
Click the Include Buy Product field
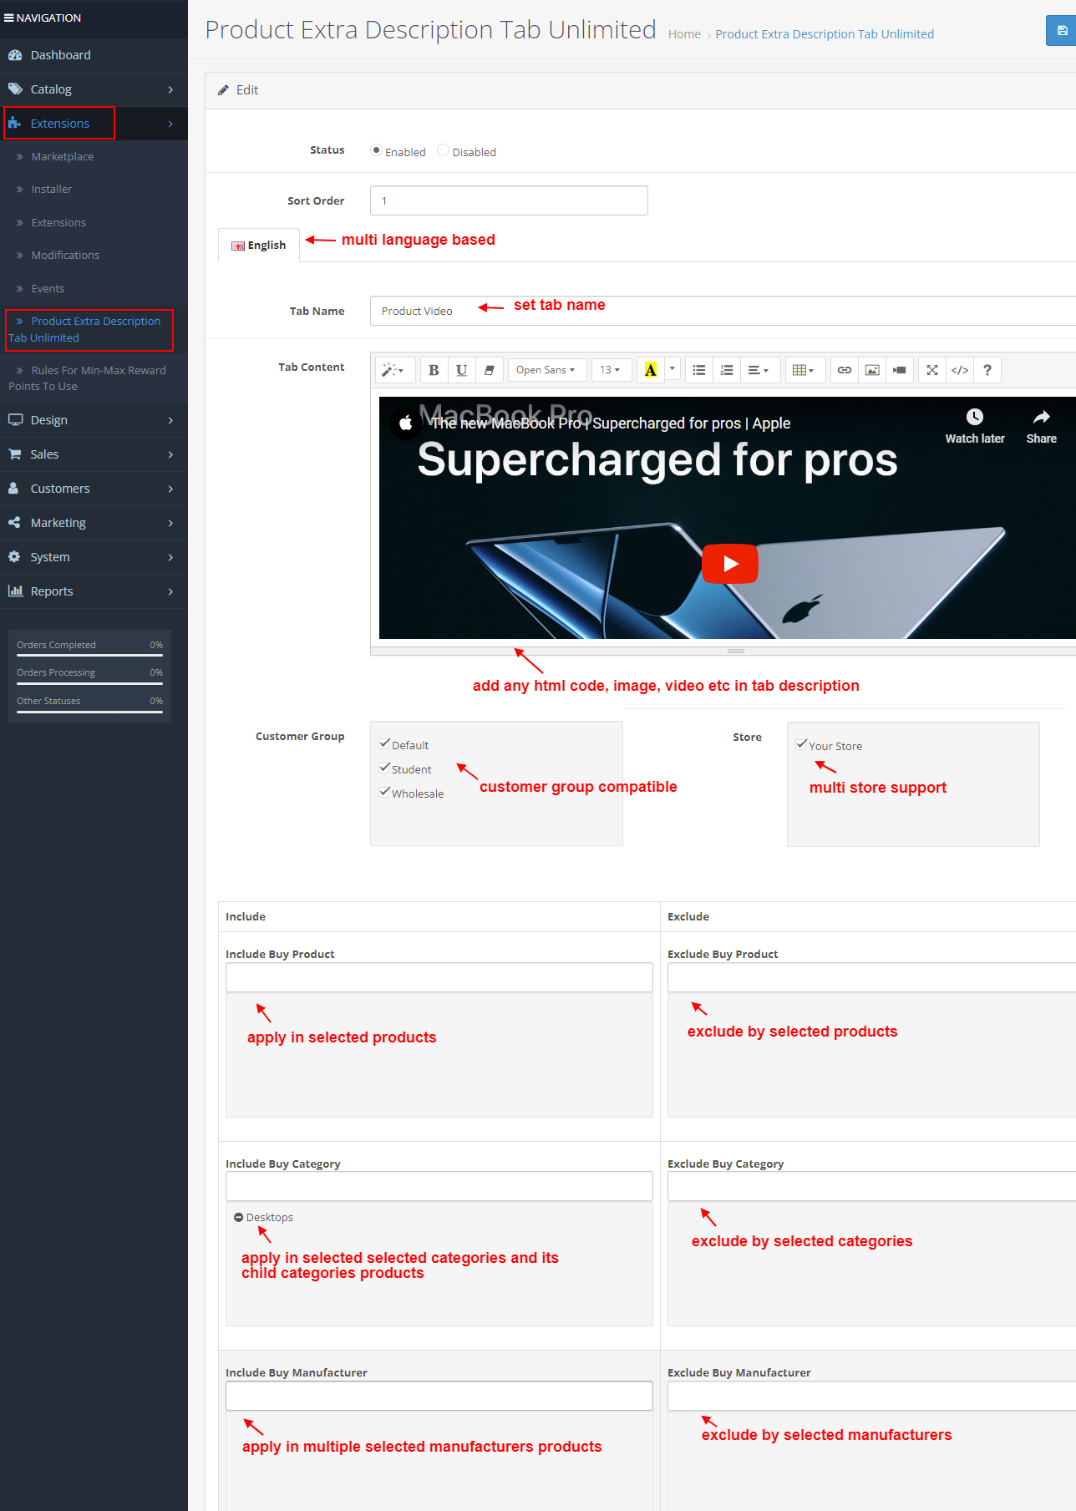click(x=439, y=977)
